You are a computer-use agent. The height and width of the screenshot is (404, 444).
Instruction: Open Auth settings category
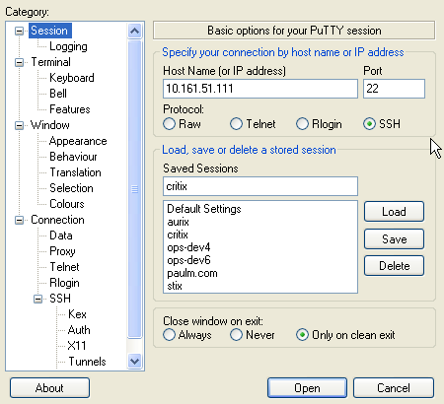click(x=79, y=330)
